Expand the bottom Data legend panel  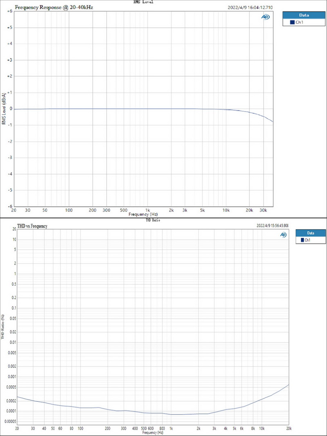(310, 233)
